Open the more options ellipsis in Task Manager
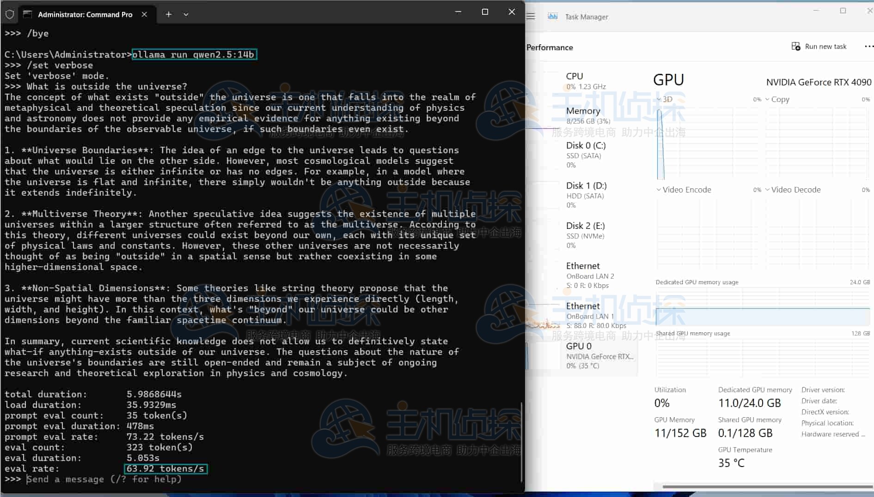Image resolution: width=874 pixels, height=497 pixels. pos(868,47)
